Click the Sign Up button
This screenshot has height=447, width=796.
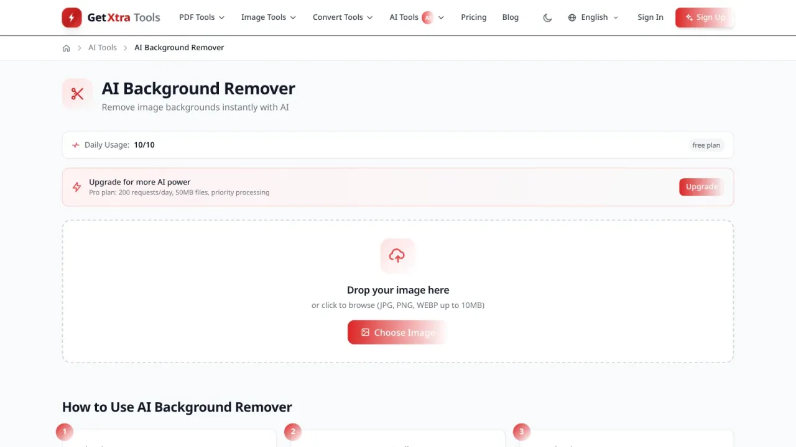click(x=705, y=17)
